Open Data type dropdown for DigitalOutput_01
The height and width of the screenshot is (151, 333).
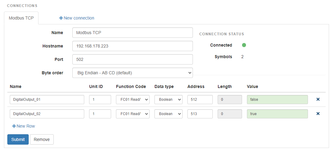click(x=168, y=99)
